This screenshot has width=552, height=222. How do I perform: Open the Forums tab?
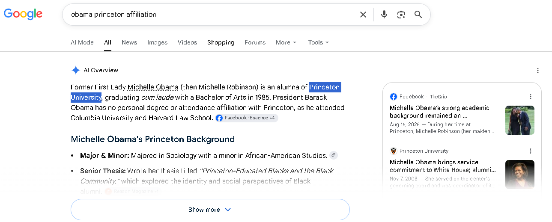(x=255, y=42)
